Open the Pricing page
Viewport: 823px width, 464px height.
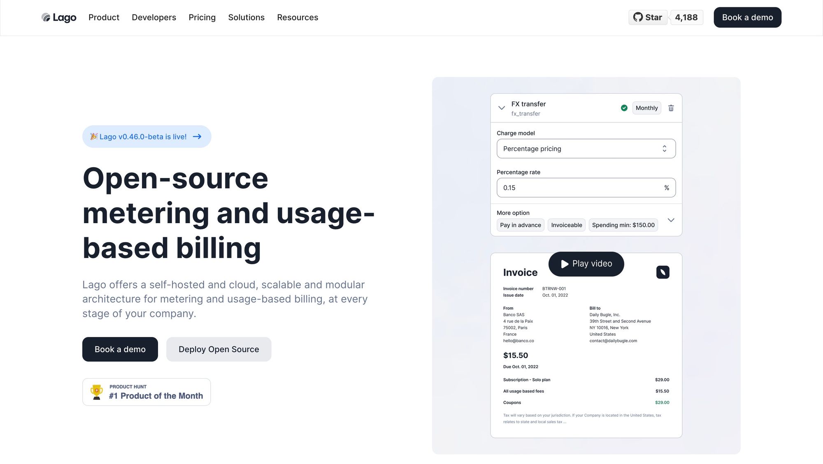(202, 17)
